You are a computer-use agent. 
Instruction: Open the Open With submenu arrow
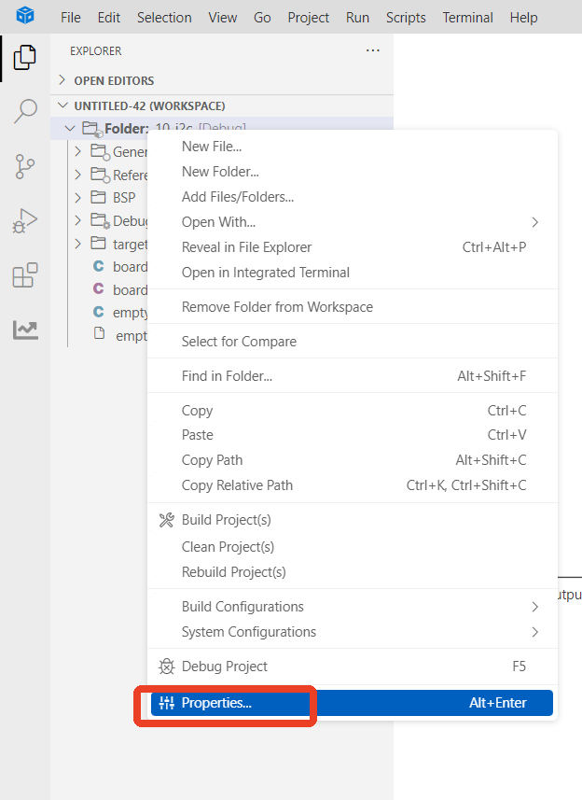(x=534, y=222)
